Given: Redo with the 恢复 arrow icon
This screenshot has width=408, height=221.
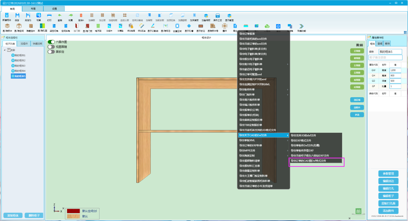Looking at the screenshot, I should (71, 16).
